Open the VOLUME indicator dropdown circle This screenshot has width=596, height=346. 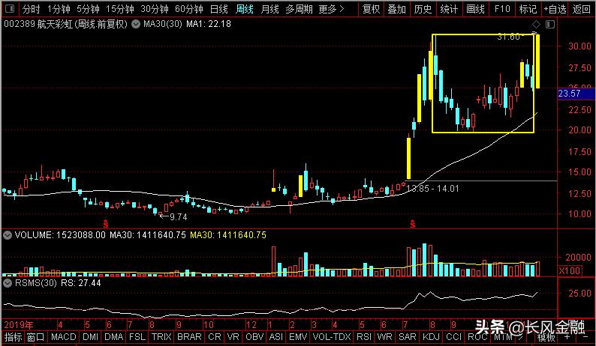[8, 235]
